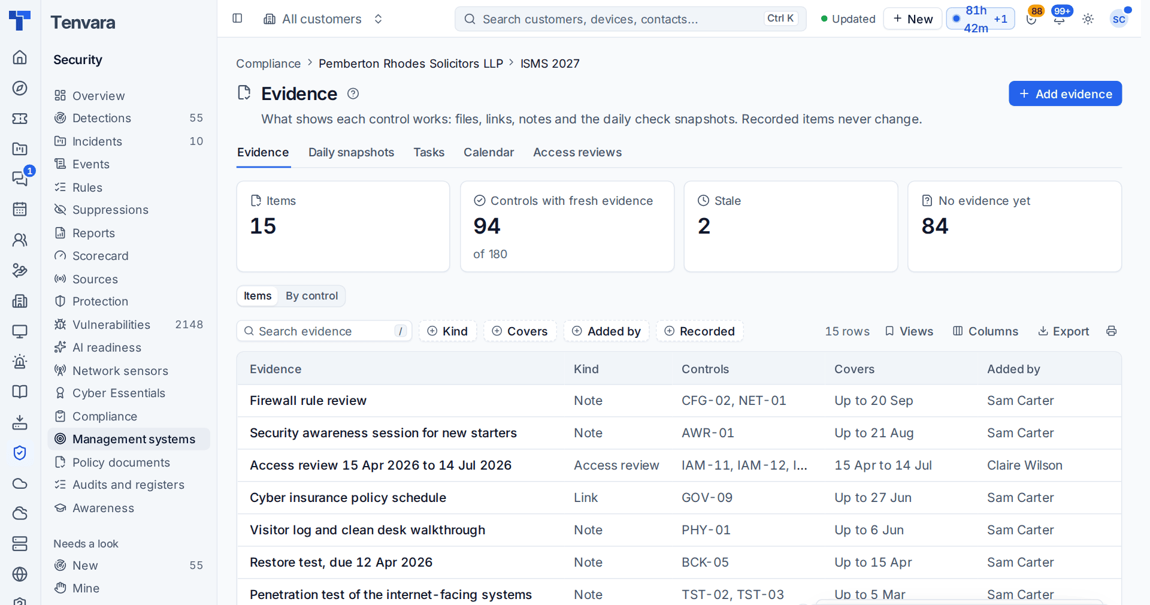Switch to By control view
Viewport: 1150px width, 605px height.
click(311, 296)
